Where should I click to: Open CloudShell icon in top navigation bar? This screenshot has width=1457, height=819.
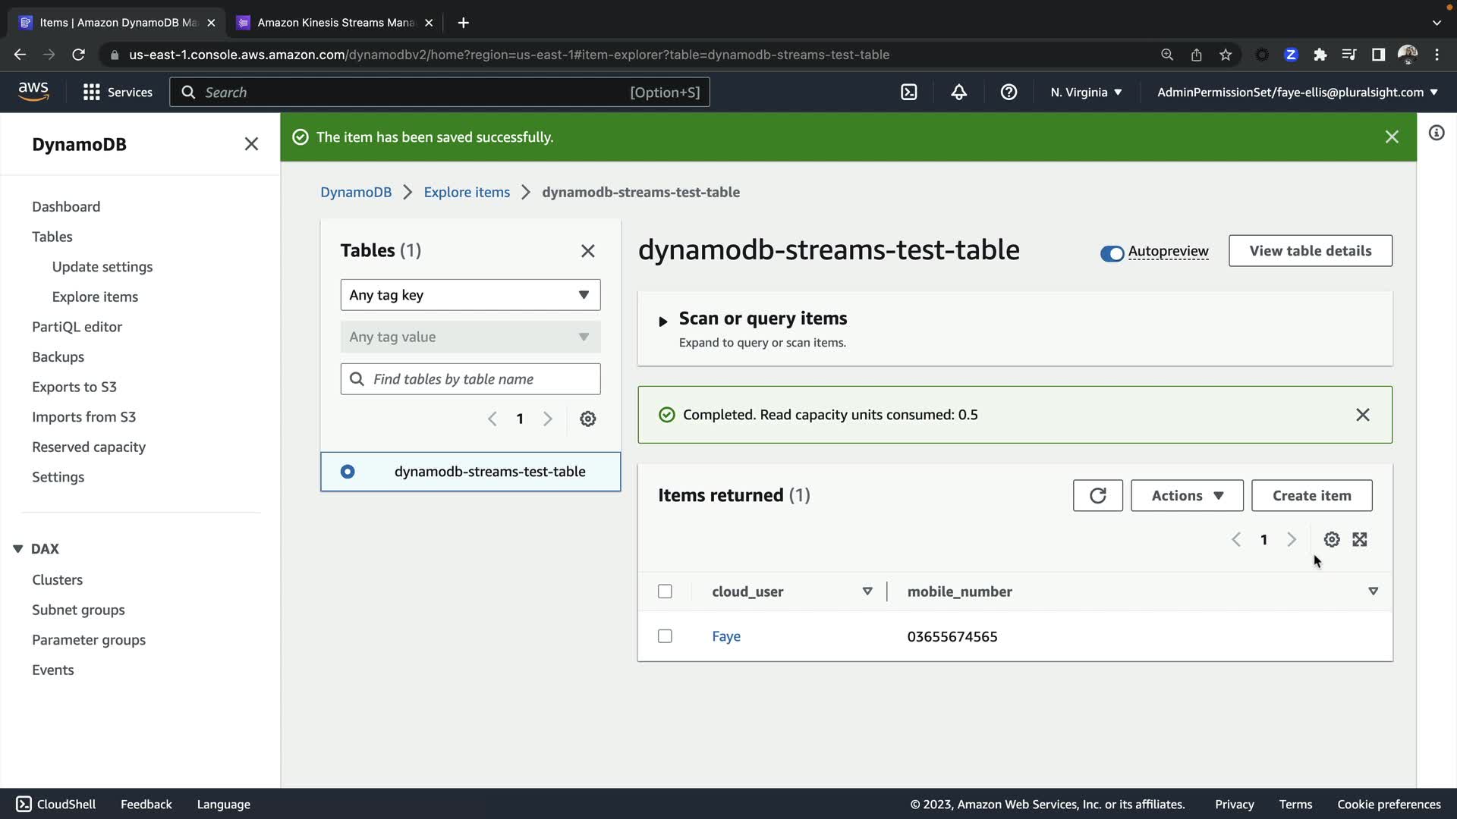908,93
